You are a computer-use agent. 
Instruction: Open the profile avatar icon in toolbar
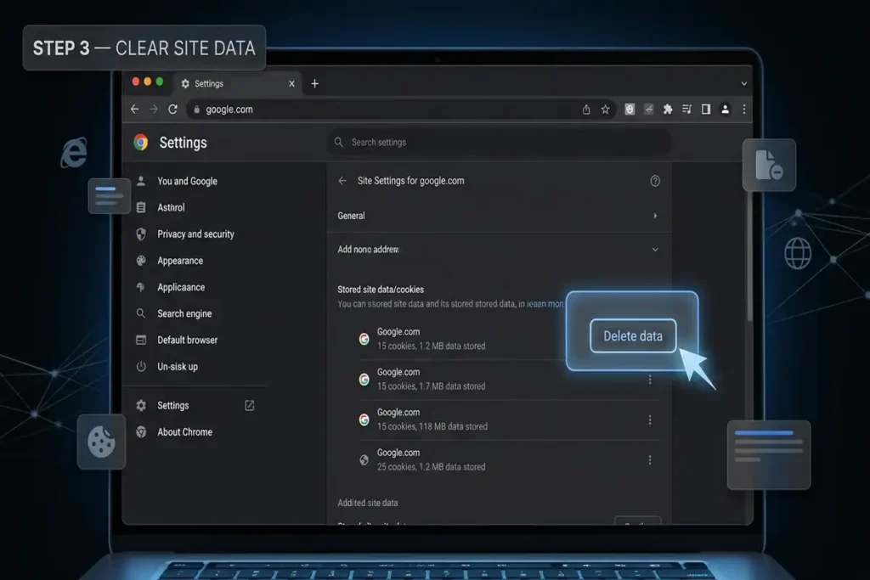725,110
